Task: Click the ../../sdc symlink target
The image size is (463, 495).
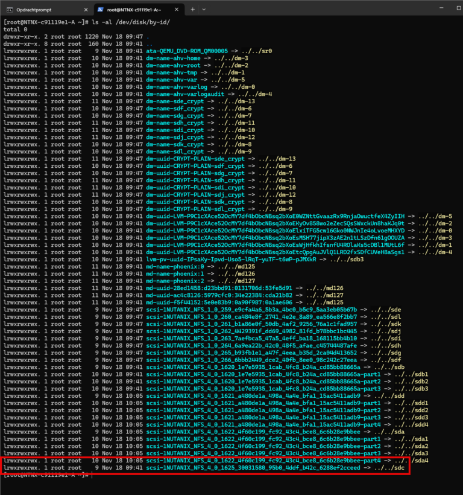Action: 389,468
